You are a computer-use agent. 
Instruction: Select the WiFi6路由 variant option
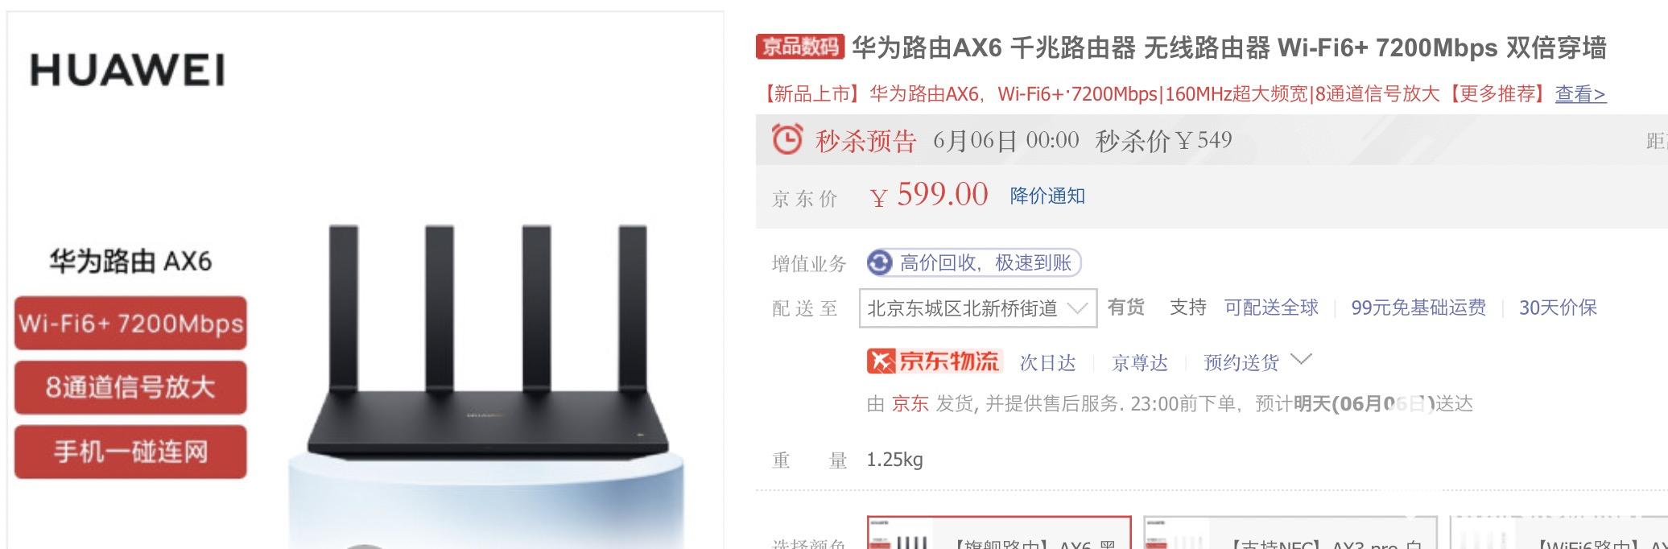tap(1559, 534)
